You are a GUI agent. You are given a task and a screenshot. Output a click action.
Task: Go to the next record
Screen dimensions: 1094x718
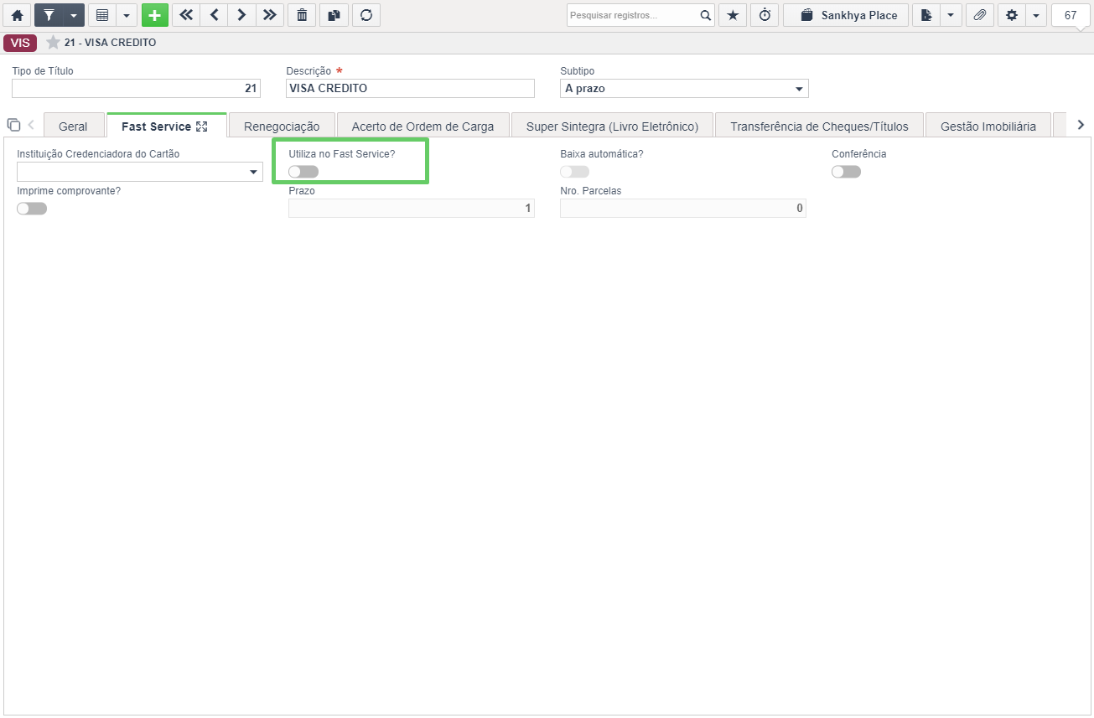(x=241, y=15)
